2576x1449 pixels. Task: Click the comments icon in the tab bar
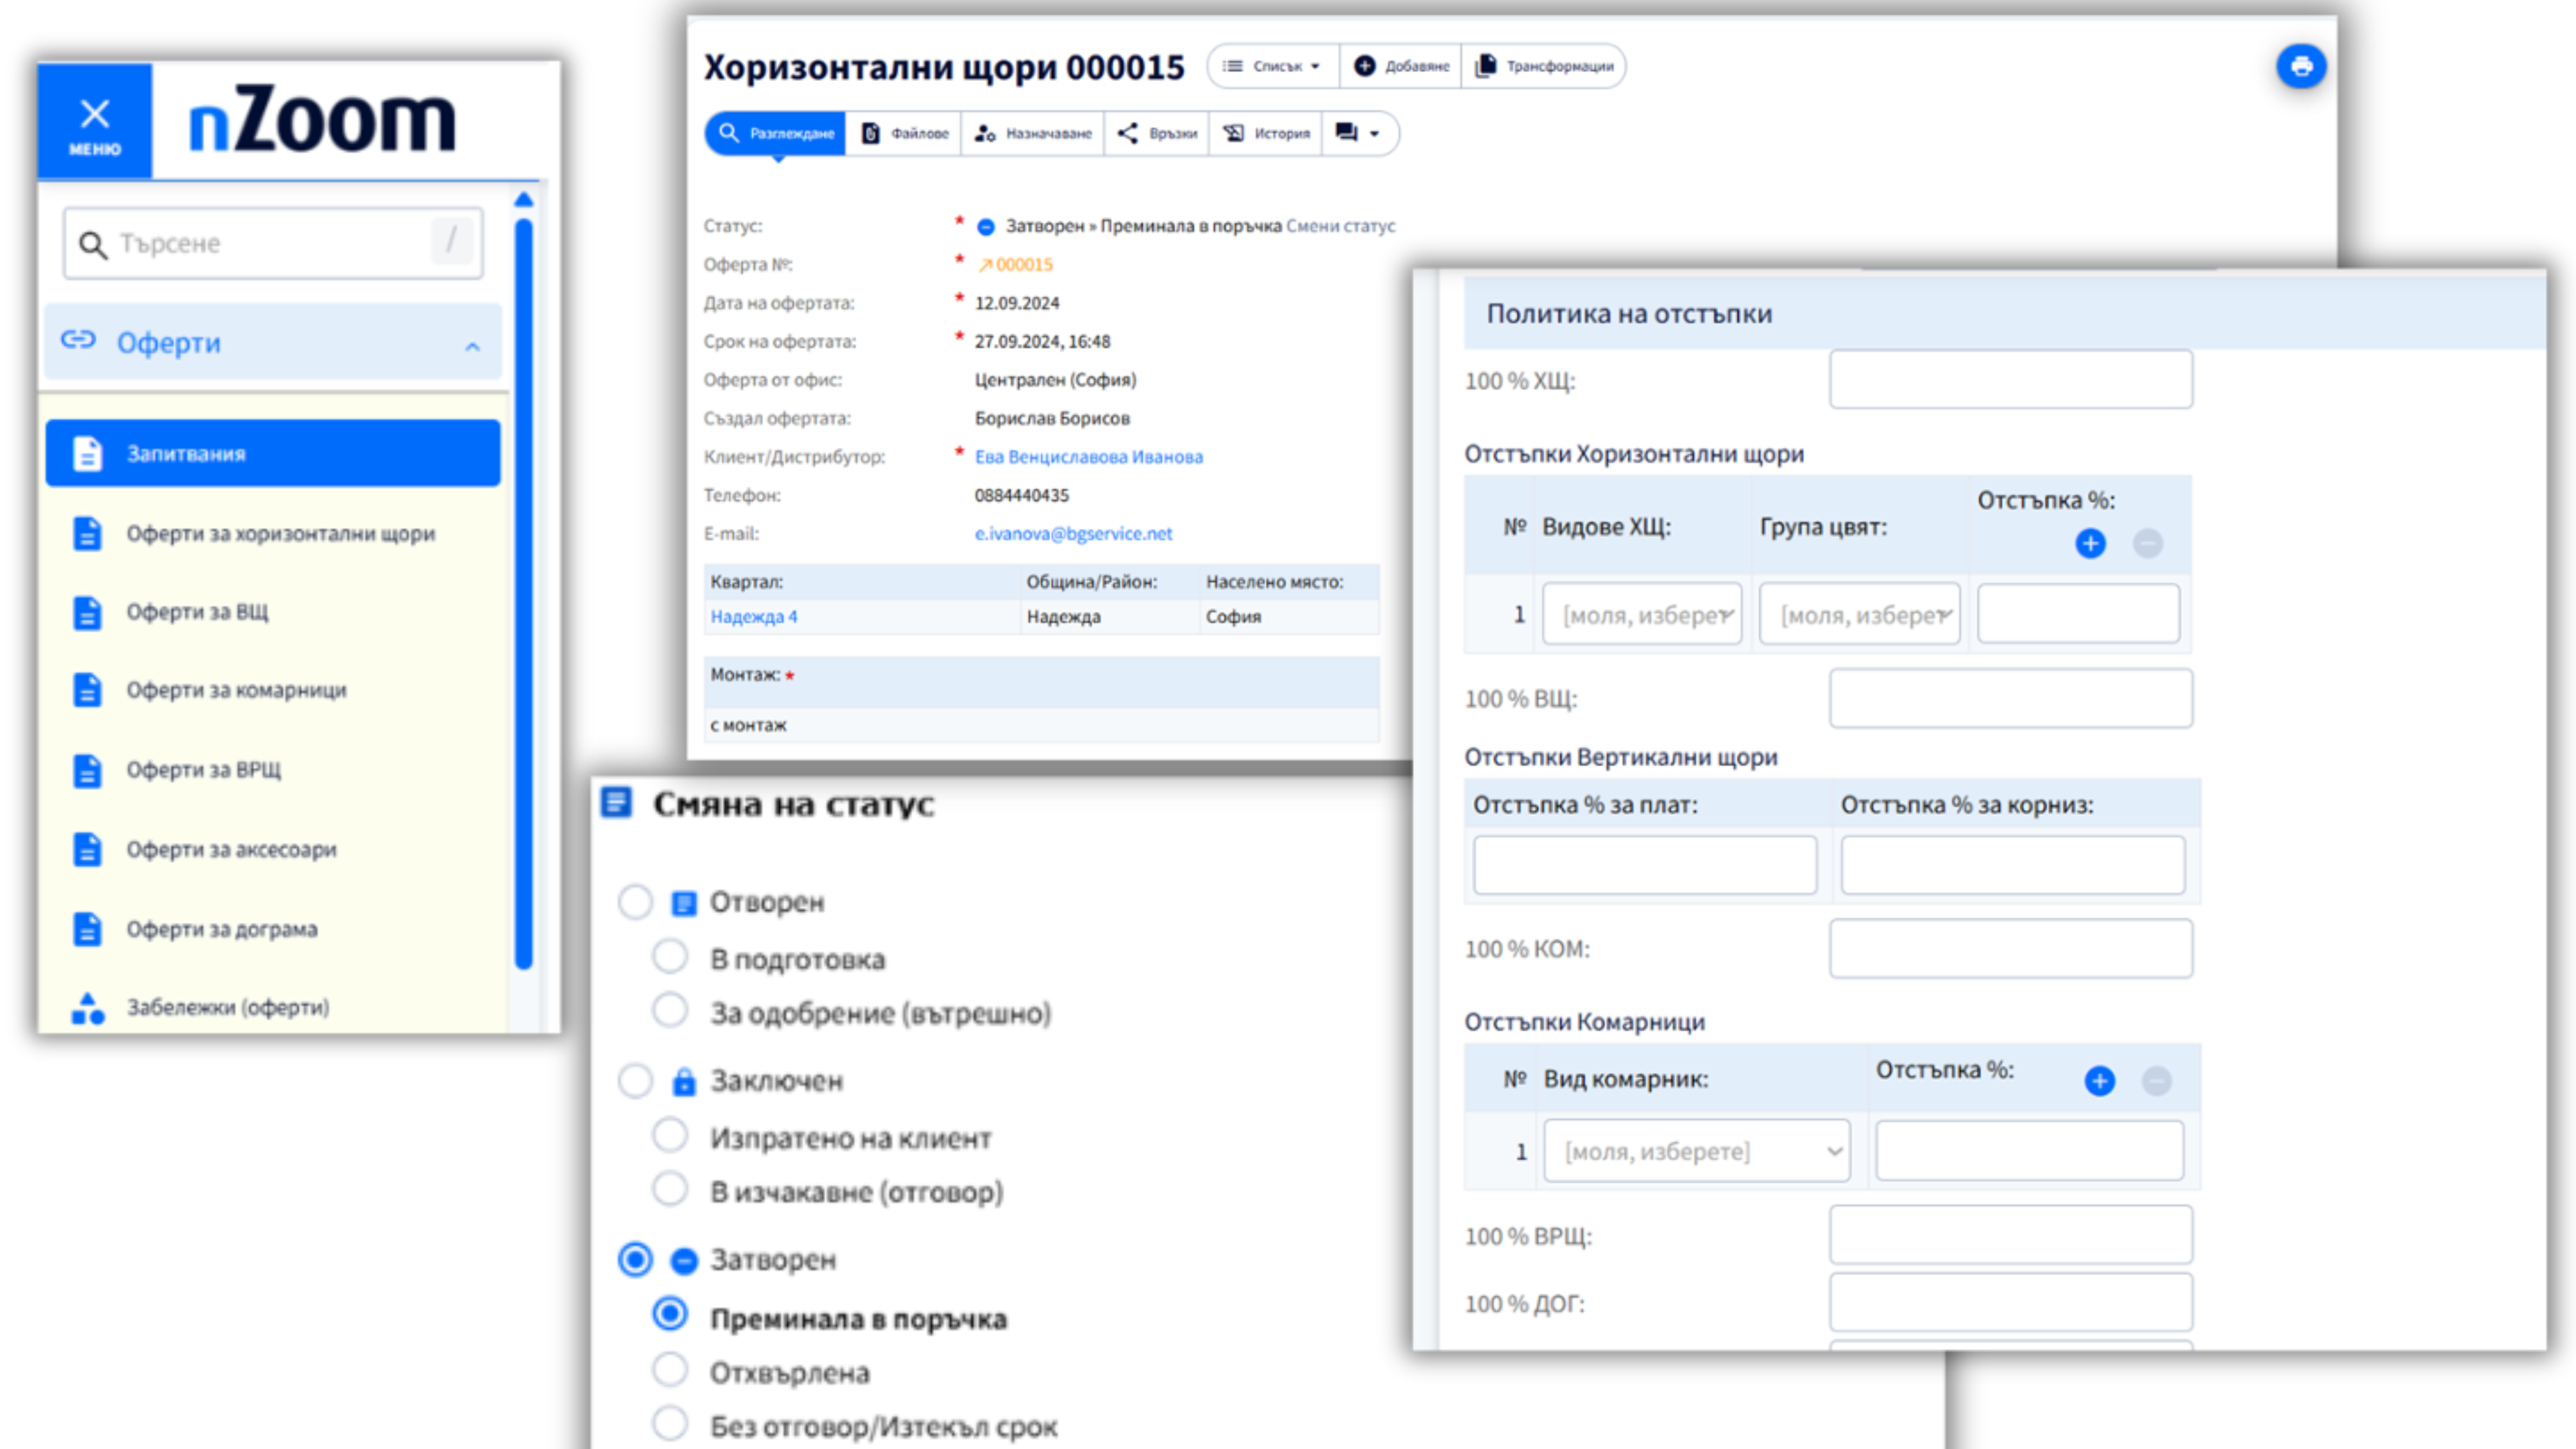[1347, 133]
